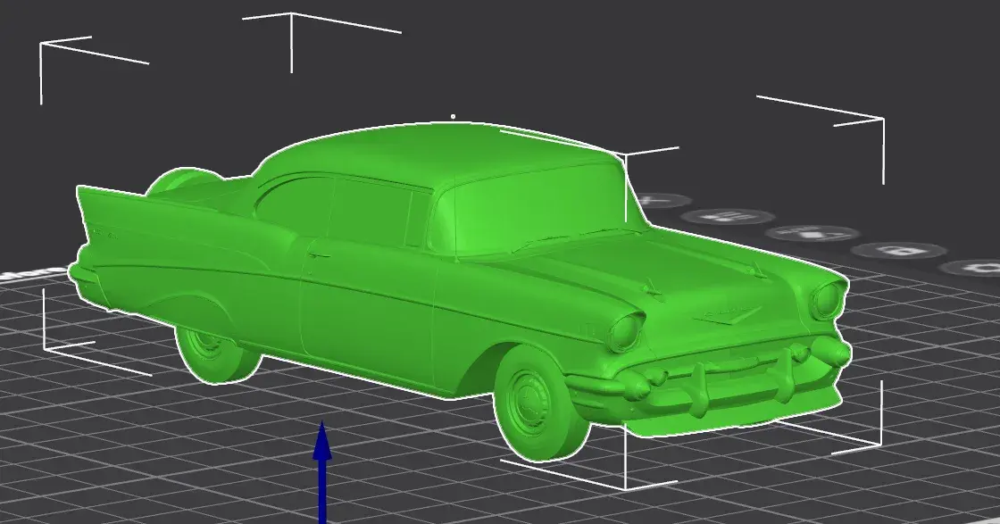Click the blue Z-axis arrow gizmo
Viewport: 1000px width, 524px height.
(322, 471)
